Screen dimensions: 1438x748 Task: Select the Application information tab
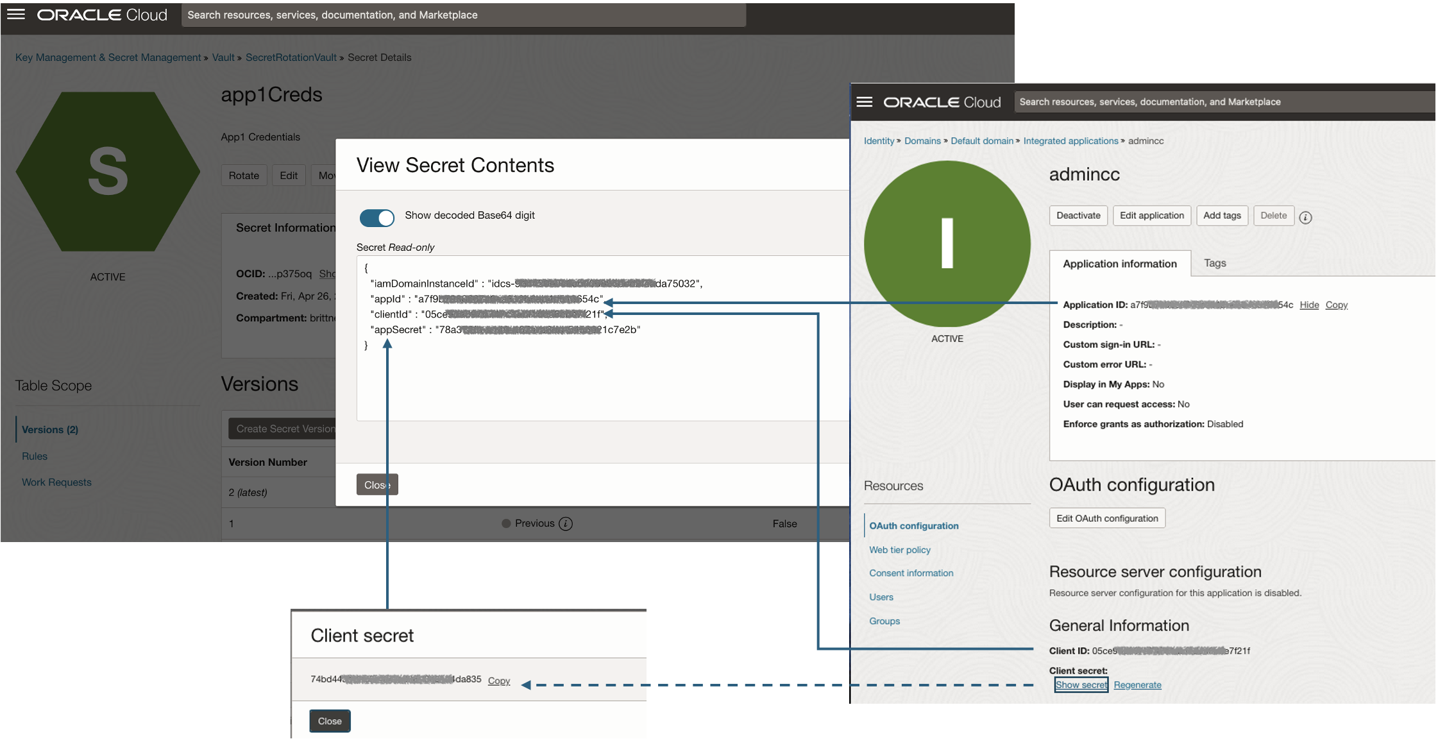click(1120, 264)
